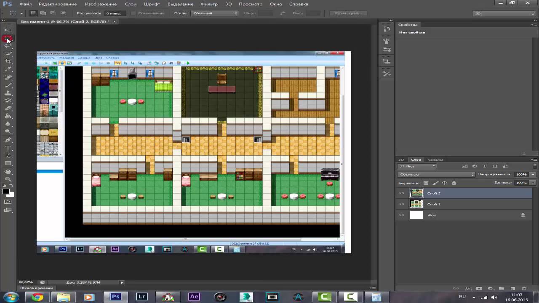Screen dimensions: 539x303
Task: Select the Lasso tool
Action: 8,46
